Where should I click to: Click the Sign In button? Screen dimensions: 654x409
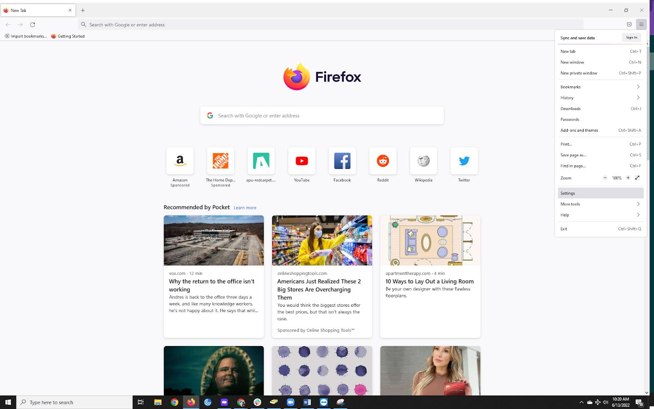[x=632, y=38]
